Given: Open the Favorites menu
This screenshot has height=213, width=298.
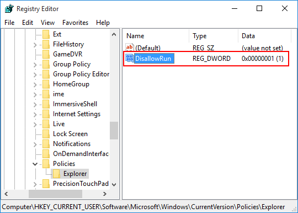Looking at the screenshot, I should tap(75, 23).
